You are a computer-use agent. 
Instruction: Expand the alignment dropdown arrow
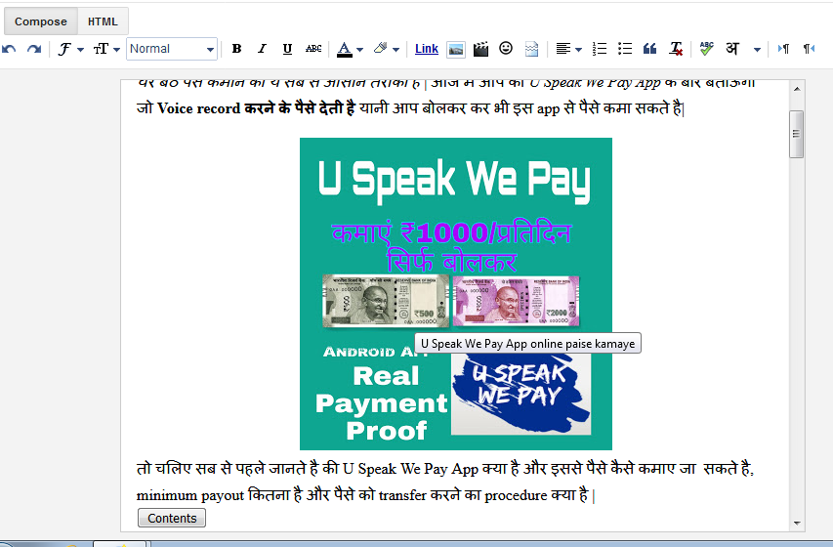click(x=578, y=50)
